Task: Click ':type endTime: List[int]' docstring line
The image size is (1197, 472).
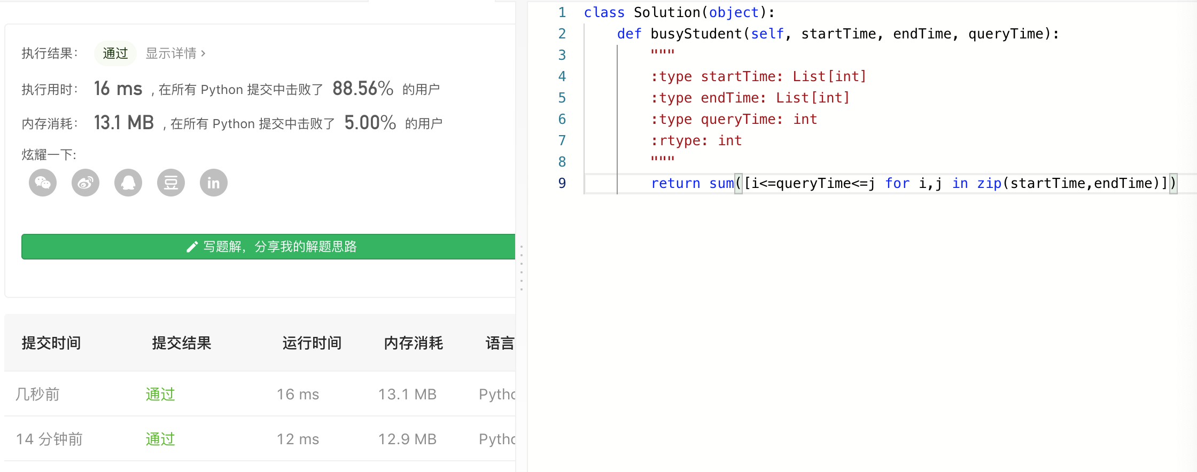Action: [750, 98]
